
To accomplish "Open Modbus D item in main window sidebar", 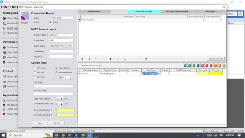I will (x=10, y=23).
